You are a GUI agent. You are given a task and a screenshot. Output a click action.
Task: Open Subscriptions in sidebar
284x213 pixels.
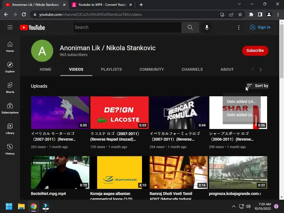point(10,108)
